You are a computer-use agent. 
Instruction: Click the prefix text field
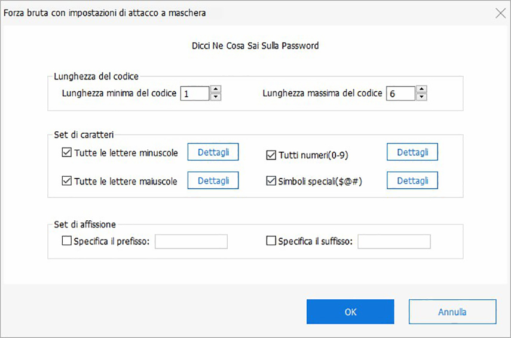coord(191,241)
